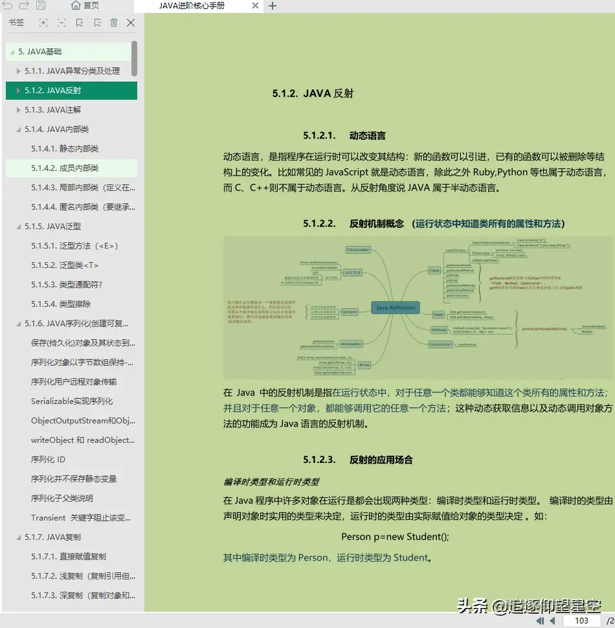Open bookmark 序列化 ID

pos(48,460)
